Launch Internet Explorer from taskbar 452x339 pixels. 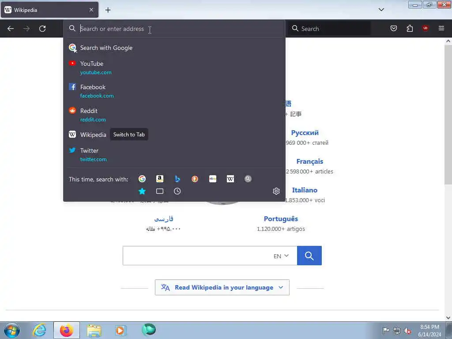[39, 330]
